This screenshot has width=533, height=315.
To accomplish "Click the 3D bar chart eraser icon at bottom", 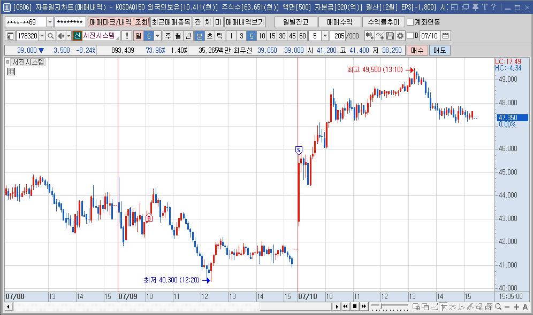I will (x=479, y=307).
